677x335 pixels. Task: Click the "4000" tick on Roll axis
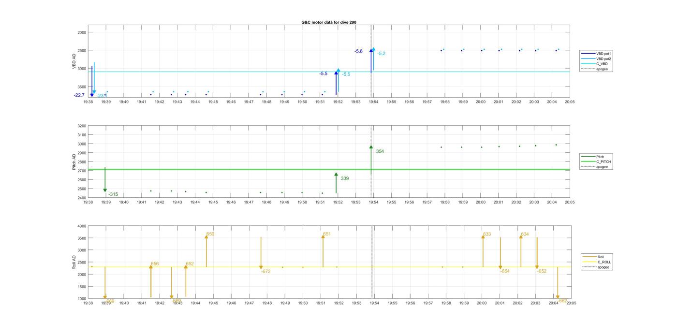(x=82, y=226)
